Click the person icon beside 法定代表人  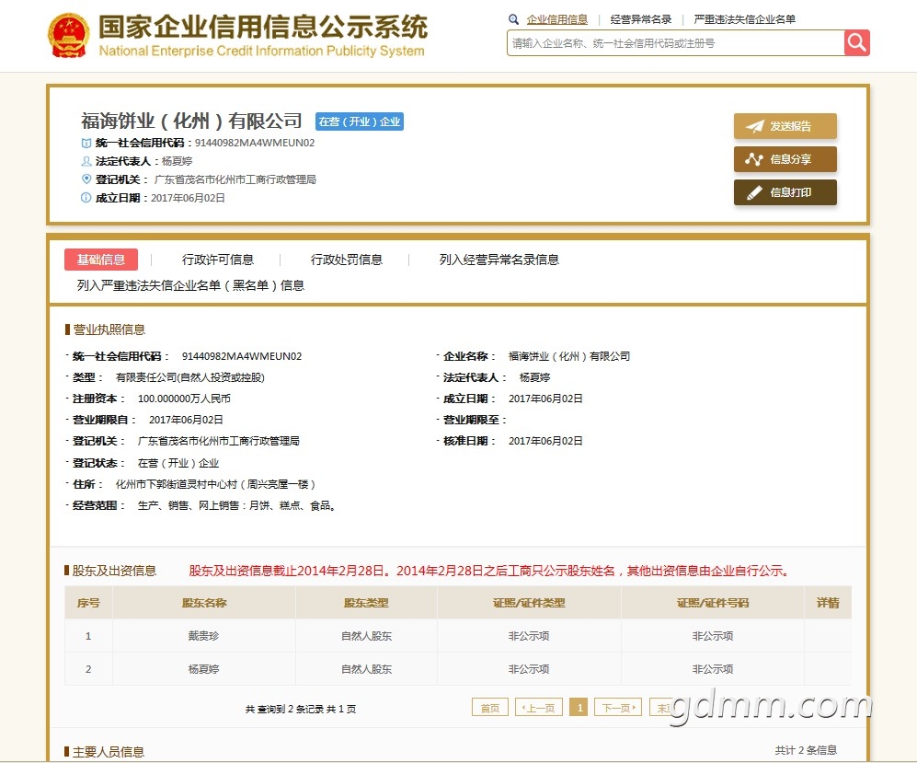pyautogui.click(x=86, y=161)
